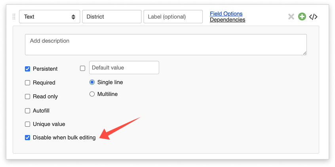Viewport: 335px width, 167px height.
Task: Open the Field Options link
Action: (226, 13)
